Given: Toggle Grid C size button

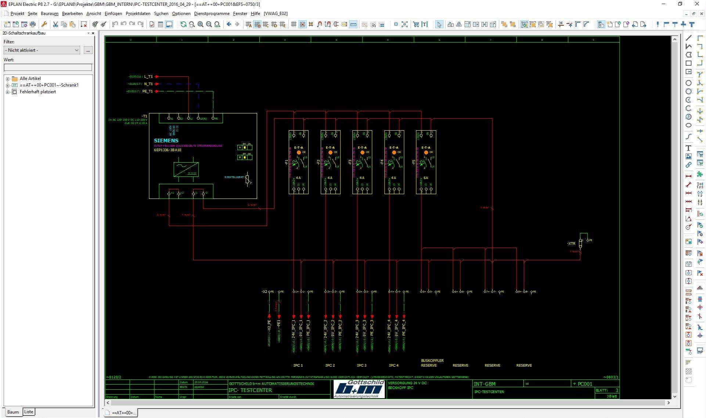Looking at the screenshot, I should point(266,24).
